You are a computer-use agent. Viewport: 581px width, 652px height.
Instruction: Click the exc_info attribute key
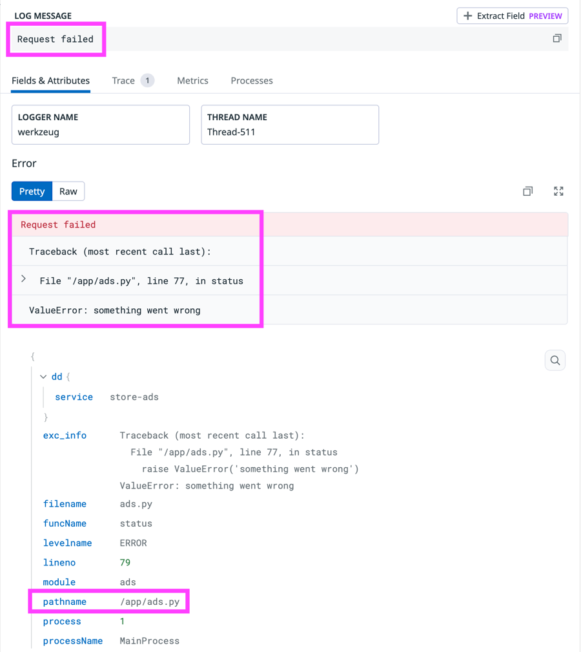click(x=65, y=435)
